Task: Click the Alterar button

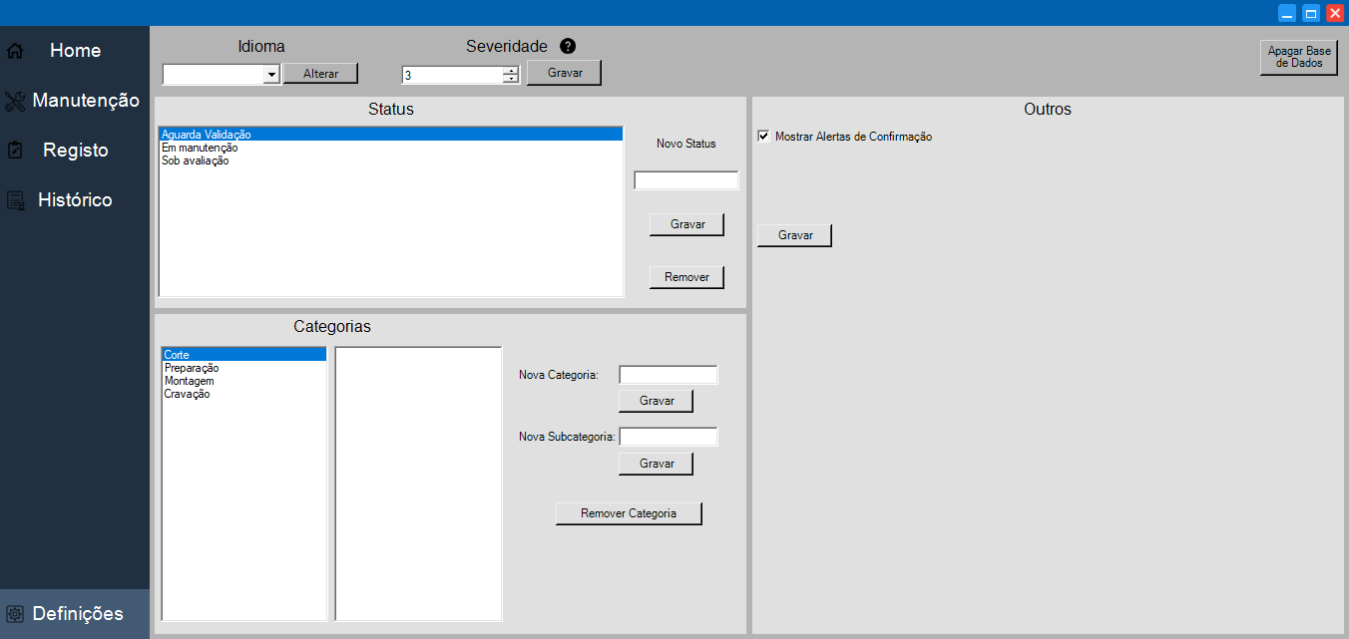Action: tap(320, 73)
